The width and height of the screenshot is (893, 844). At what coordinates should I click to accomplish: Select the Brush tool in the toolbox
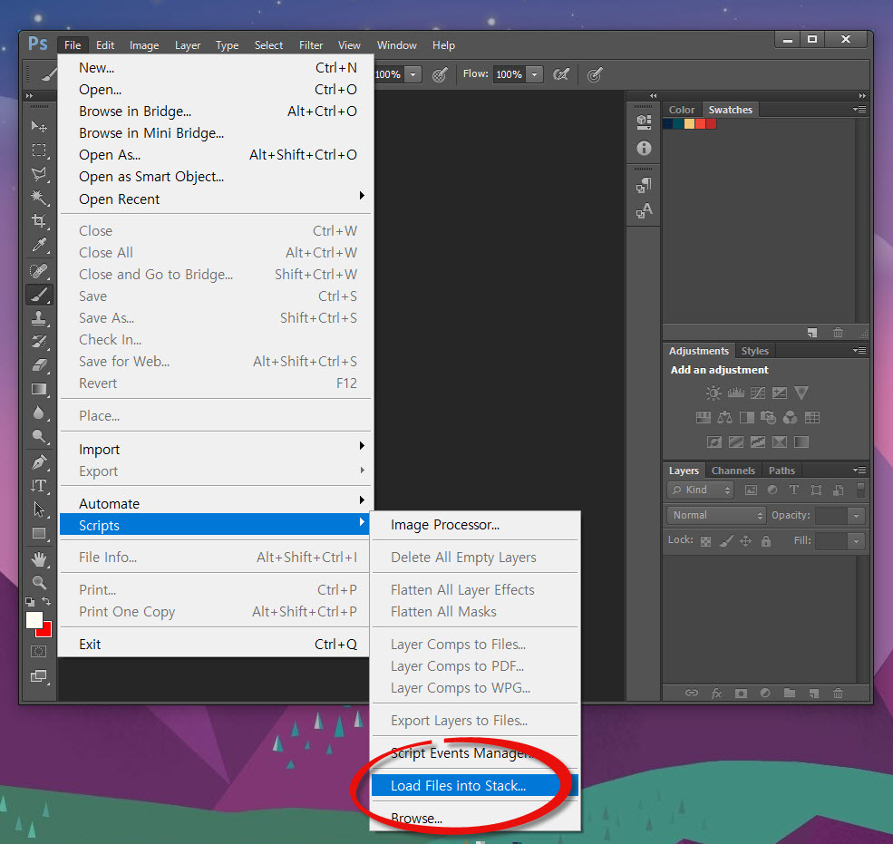pos(39,295)
